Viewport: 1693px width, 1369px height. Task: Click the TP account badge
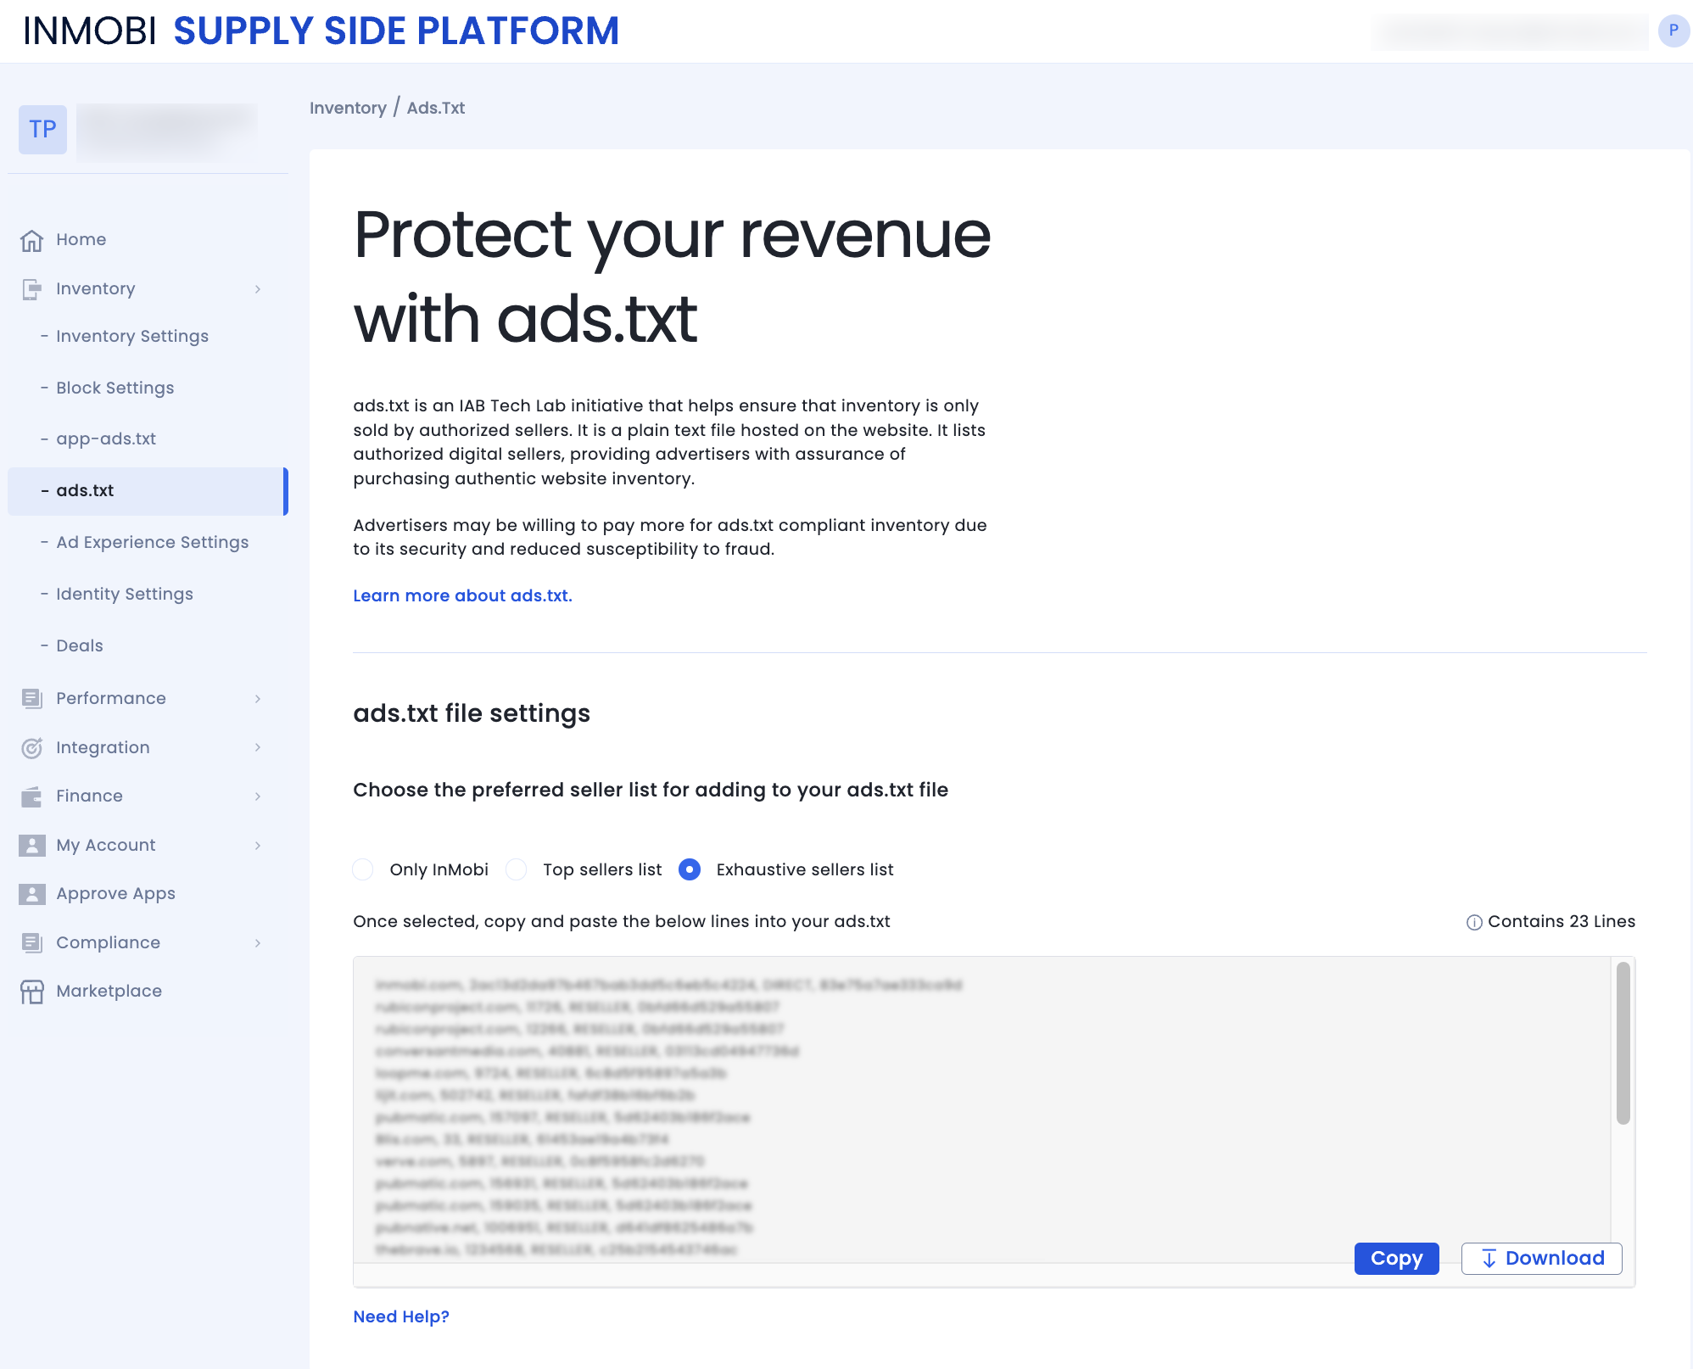click(x=42, y=129)
